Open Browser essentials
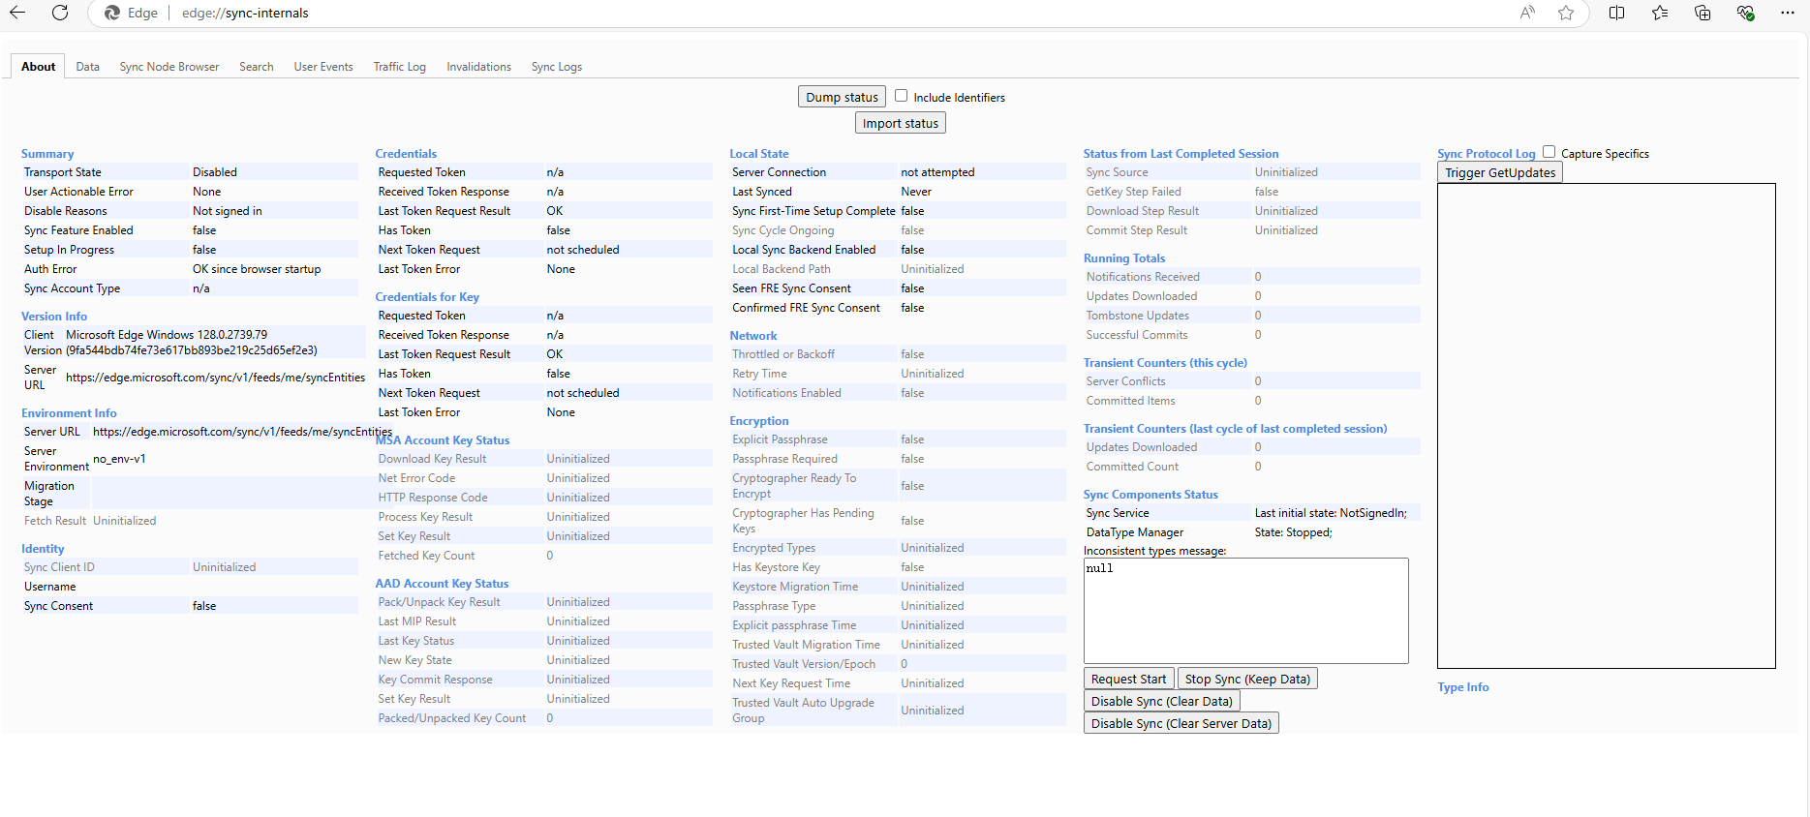Viewport: 1810px width, 817px height. pyautogui.click(x=1745, y=13)
